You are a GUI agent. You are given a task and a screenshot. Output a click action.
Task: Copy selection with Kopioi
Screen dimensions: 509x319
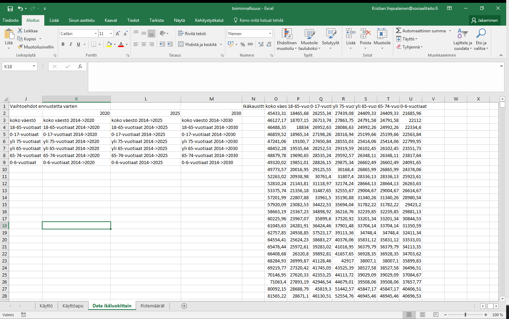coord(27,39)
